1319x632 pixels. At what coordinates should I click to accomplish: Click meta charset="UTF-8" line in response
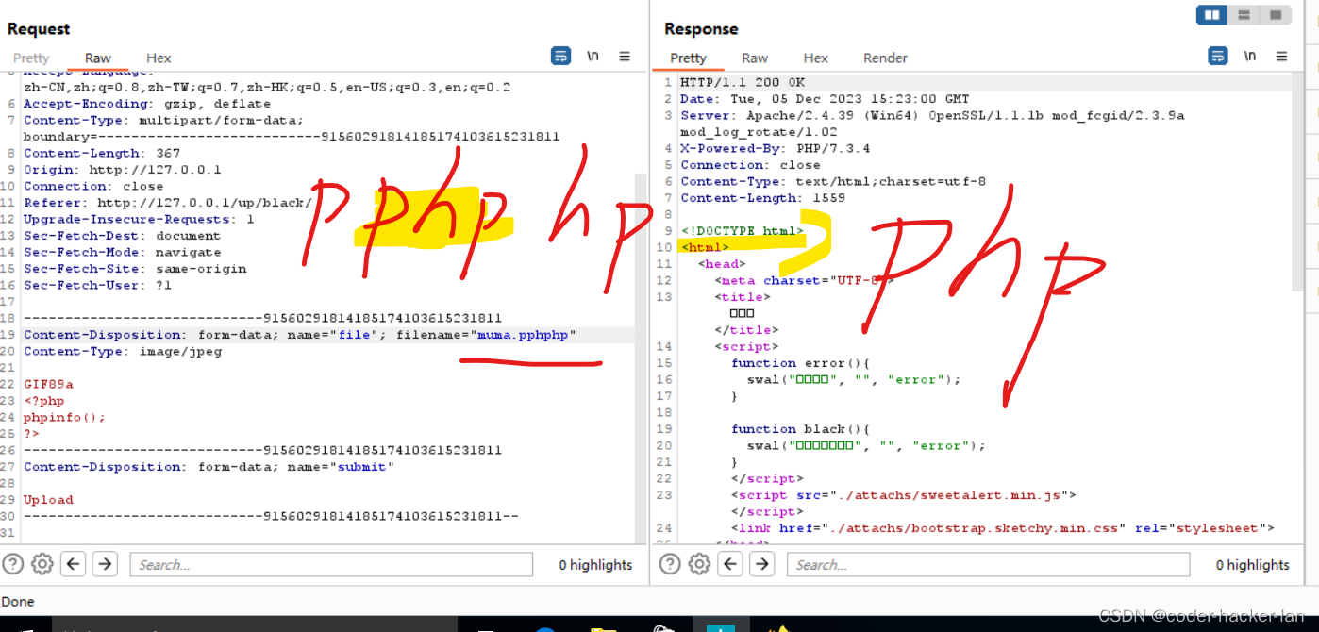[803, 280]
